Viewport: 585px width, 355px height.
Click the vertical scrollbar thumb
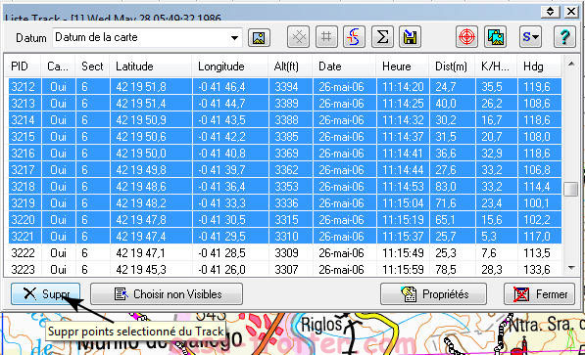click(x=570, y=189)
